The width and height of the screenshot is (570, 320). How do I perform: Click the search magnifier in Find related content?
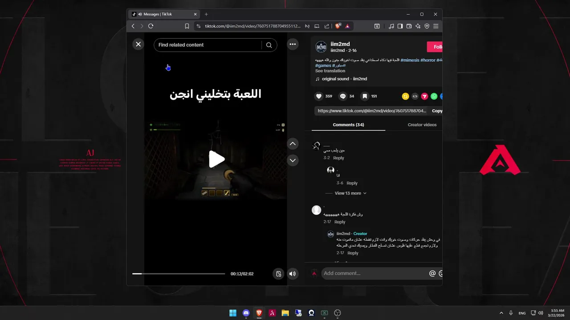click(x=269, y=45)
